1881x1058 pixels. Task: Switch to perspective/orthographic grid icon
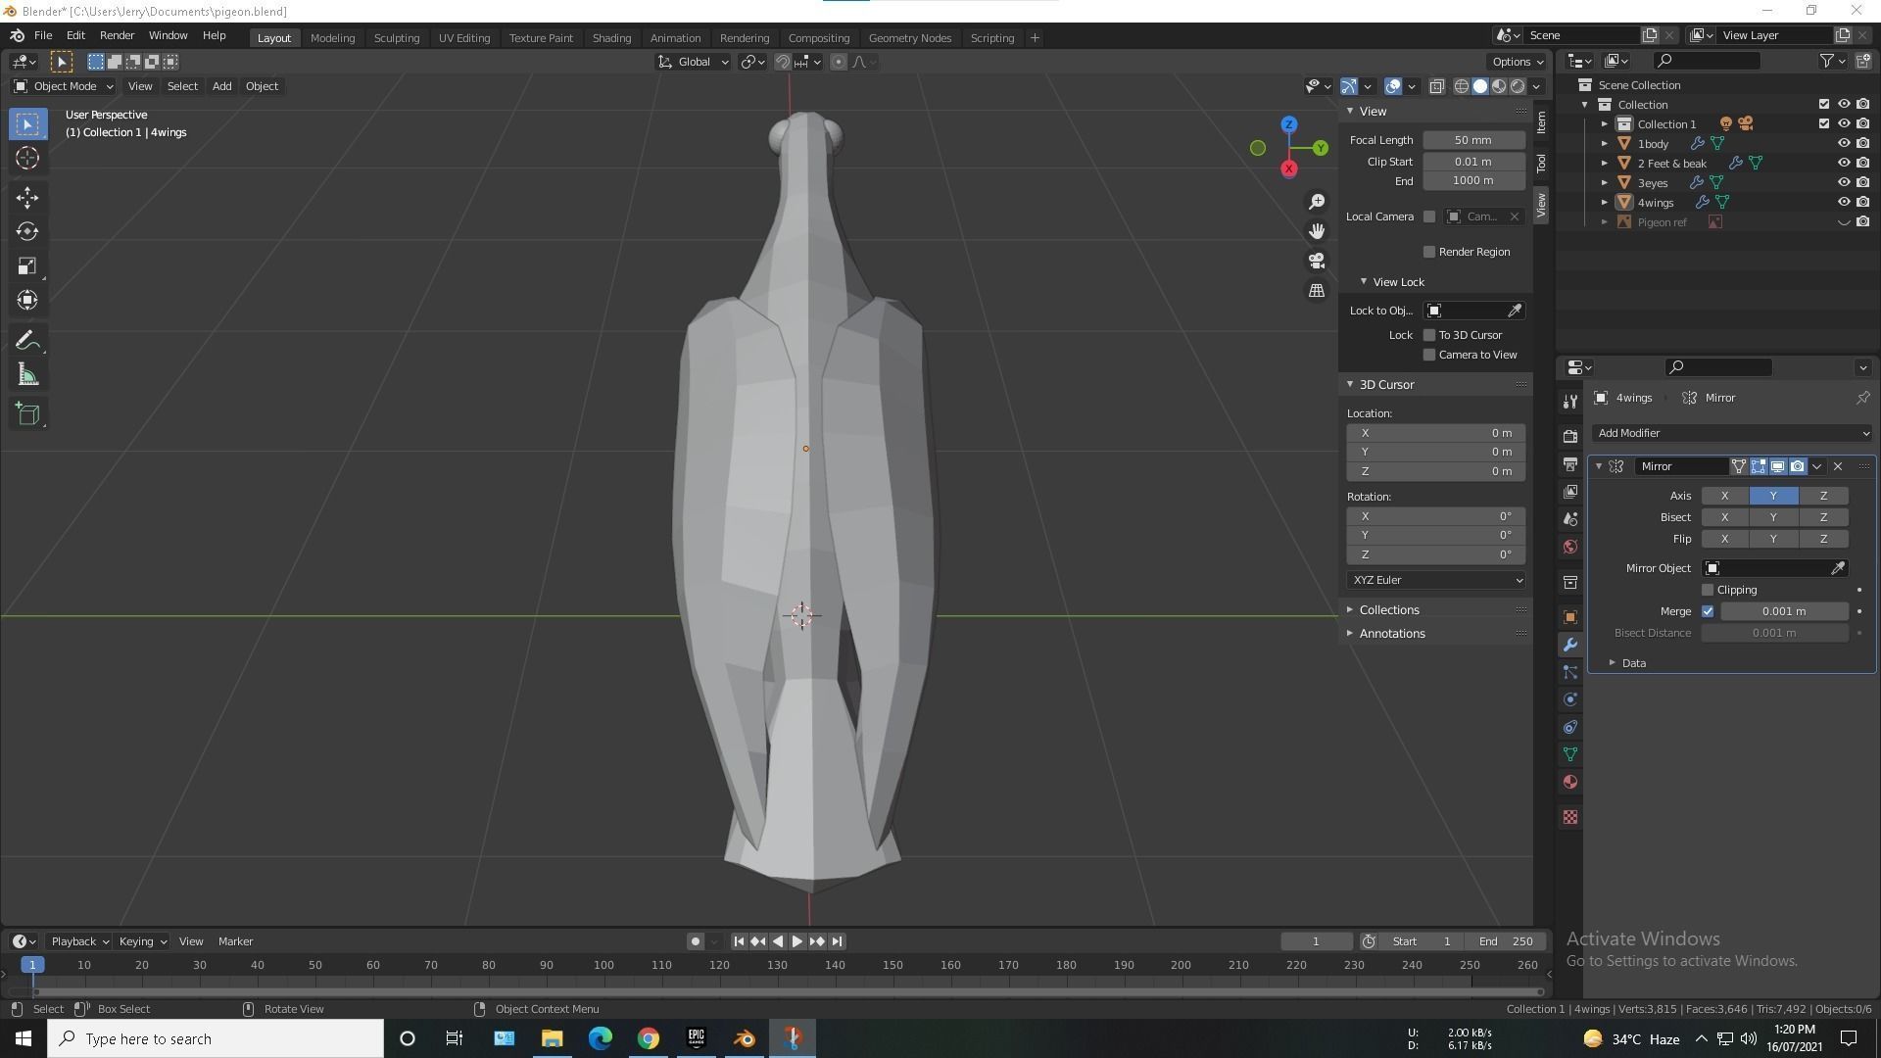coord(1317,291)
